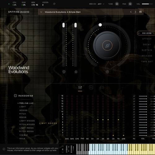Click the master Vol slider at top right
155x155 pixels.
coord(147,4)
